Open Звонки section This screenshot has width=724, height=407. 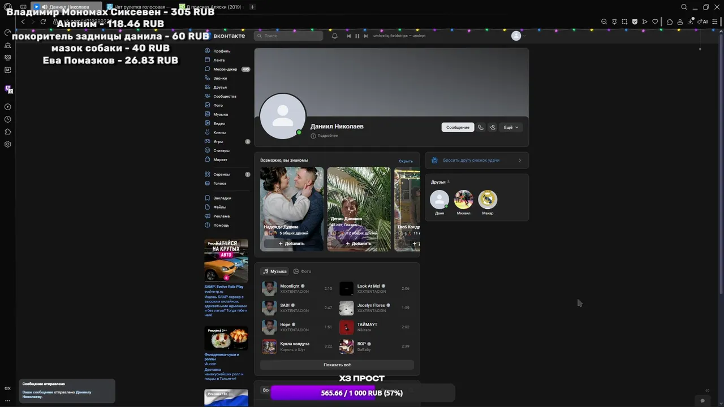click(x=216, y=78)
